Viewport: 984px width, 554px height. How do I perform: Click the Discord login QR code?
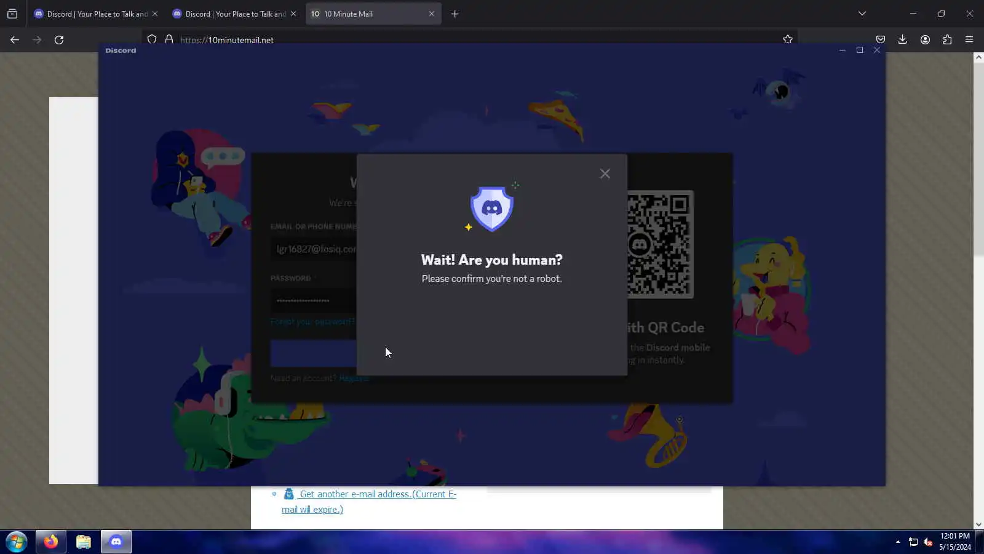coord(660,244)
